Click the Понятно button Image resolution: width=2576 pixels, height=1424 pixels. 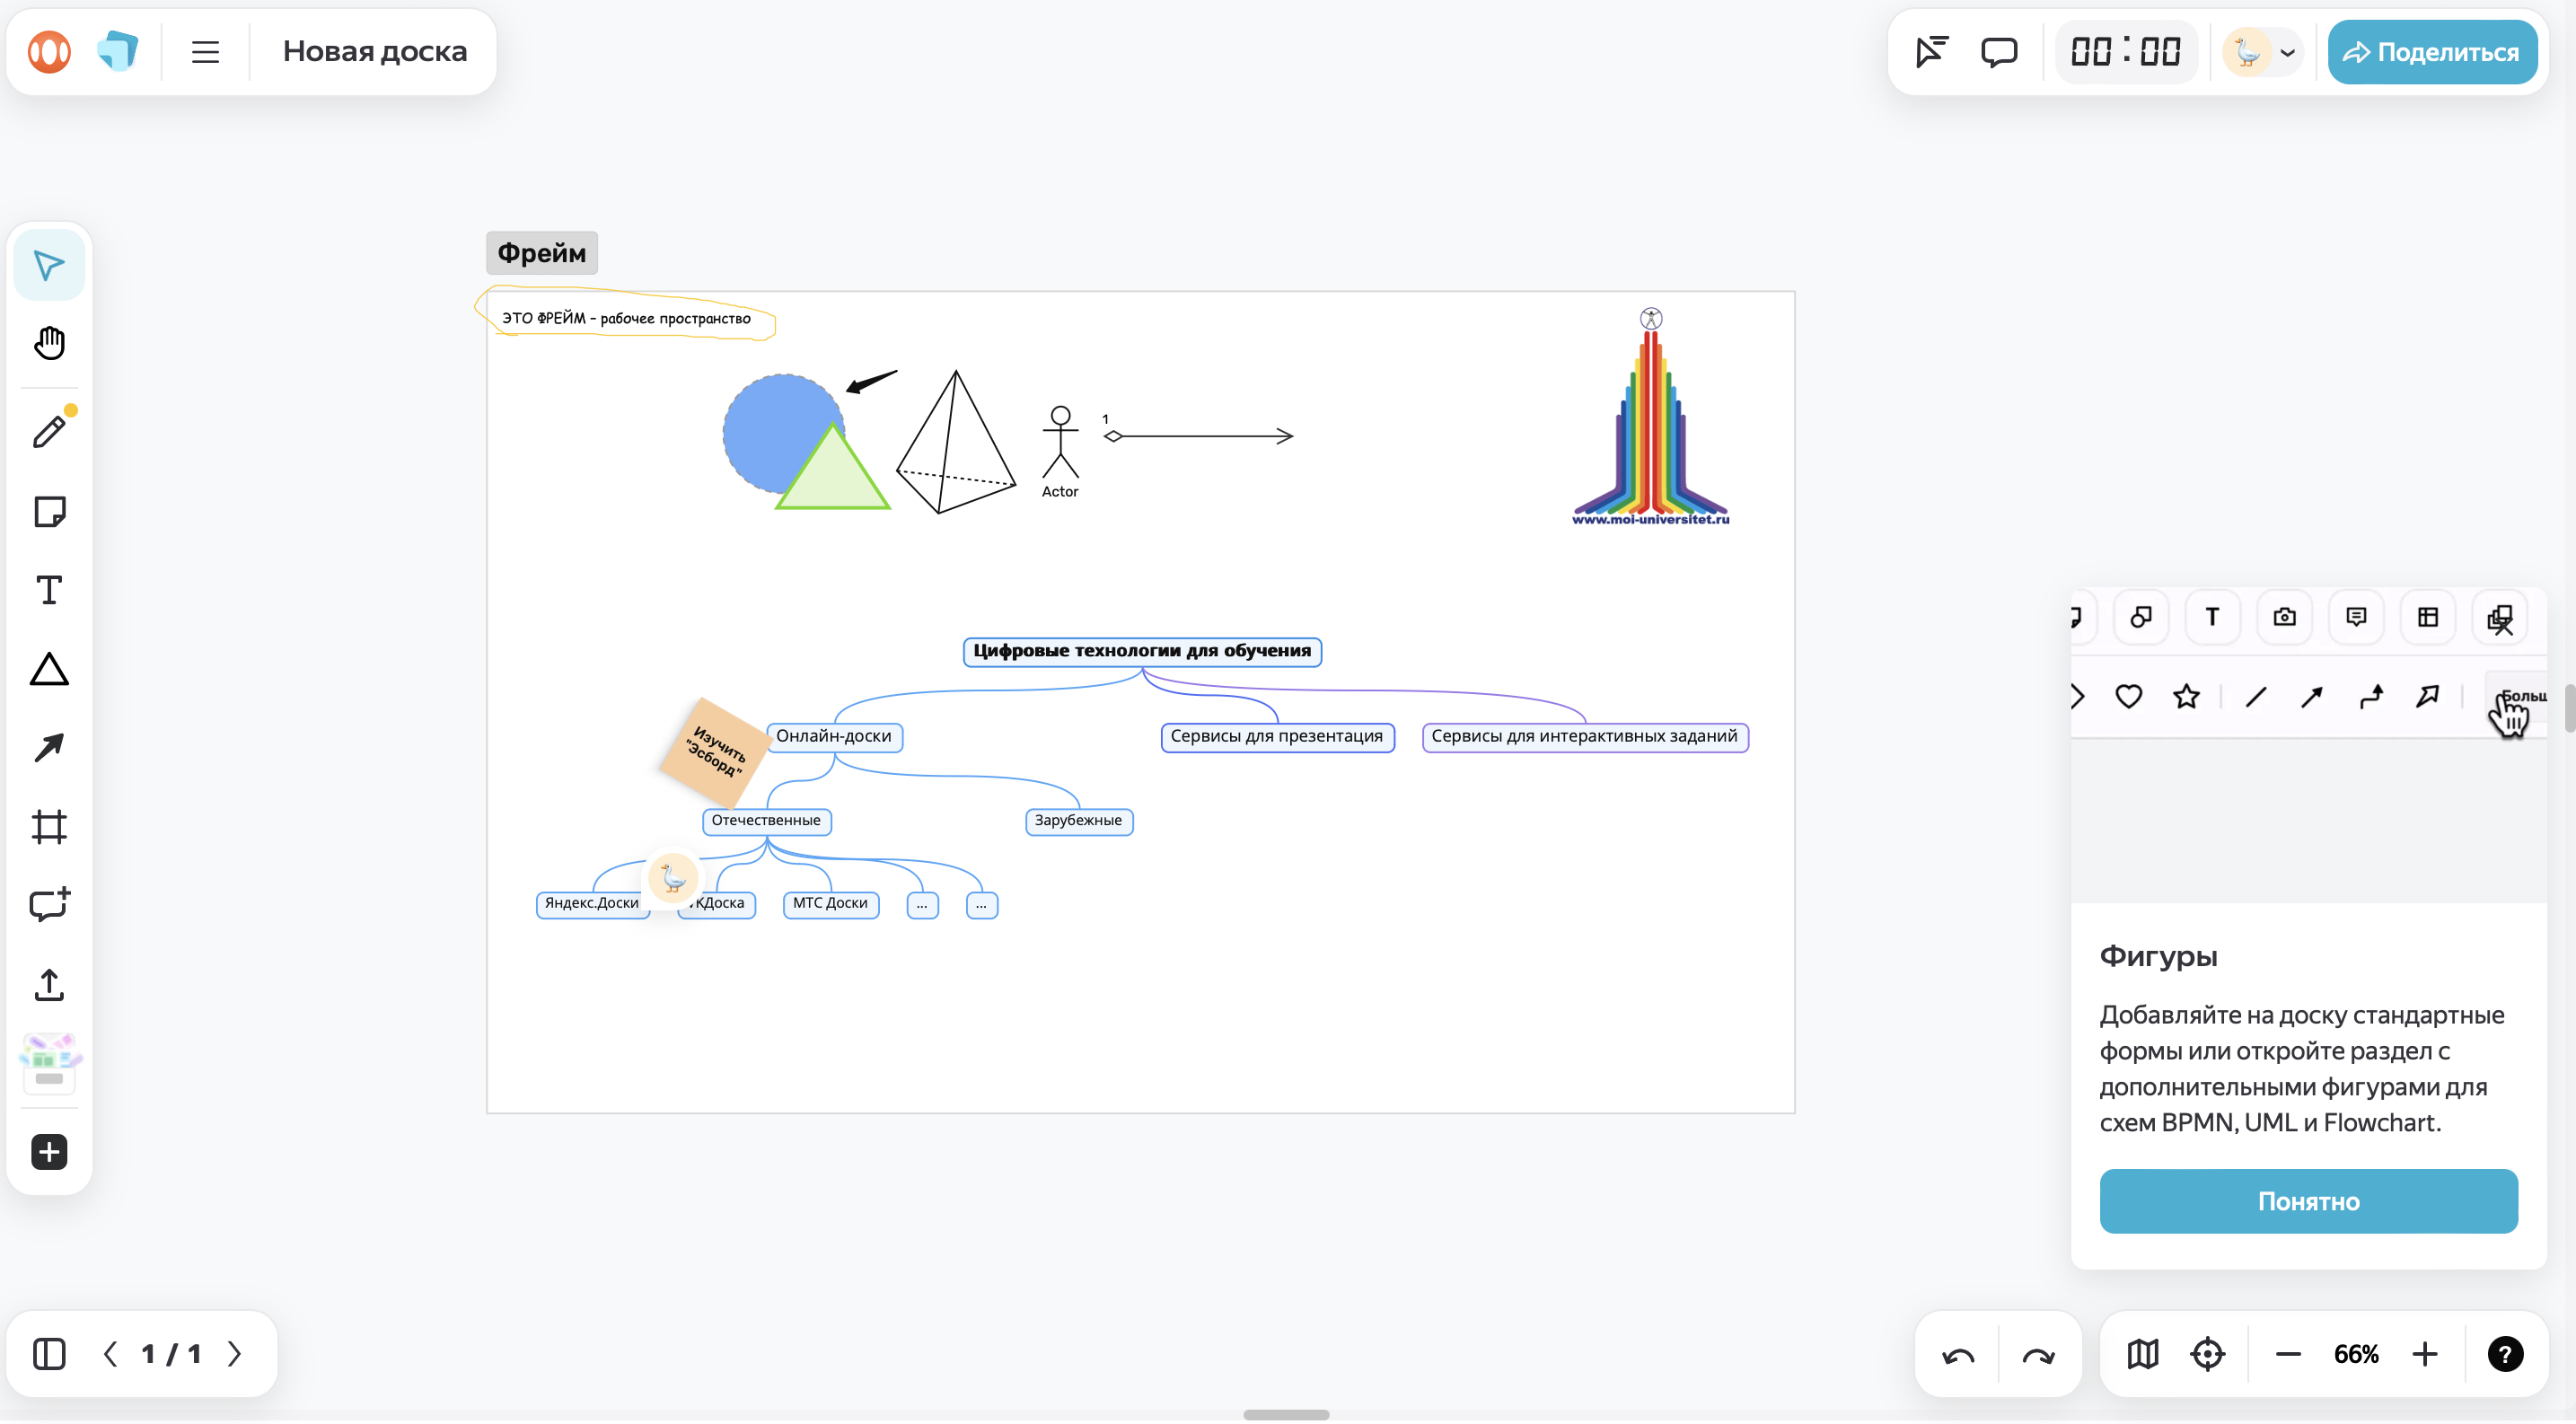[2308, 1200]
